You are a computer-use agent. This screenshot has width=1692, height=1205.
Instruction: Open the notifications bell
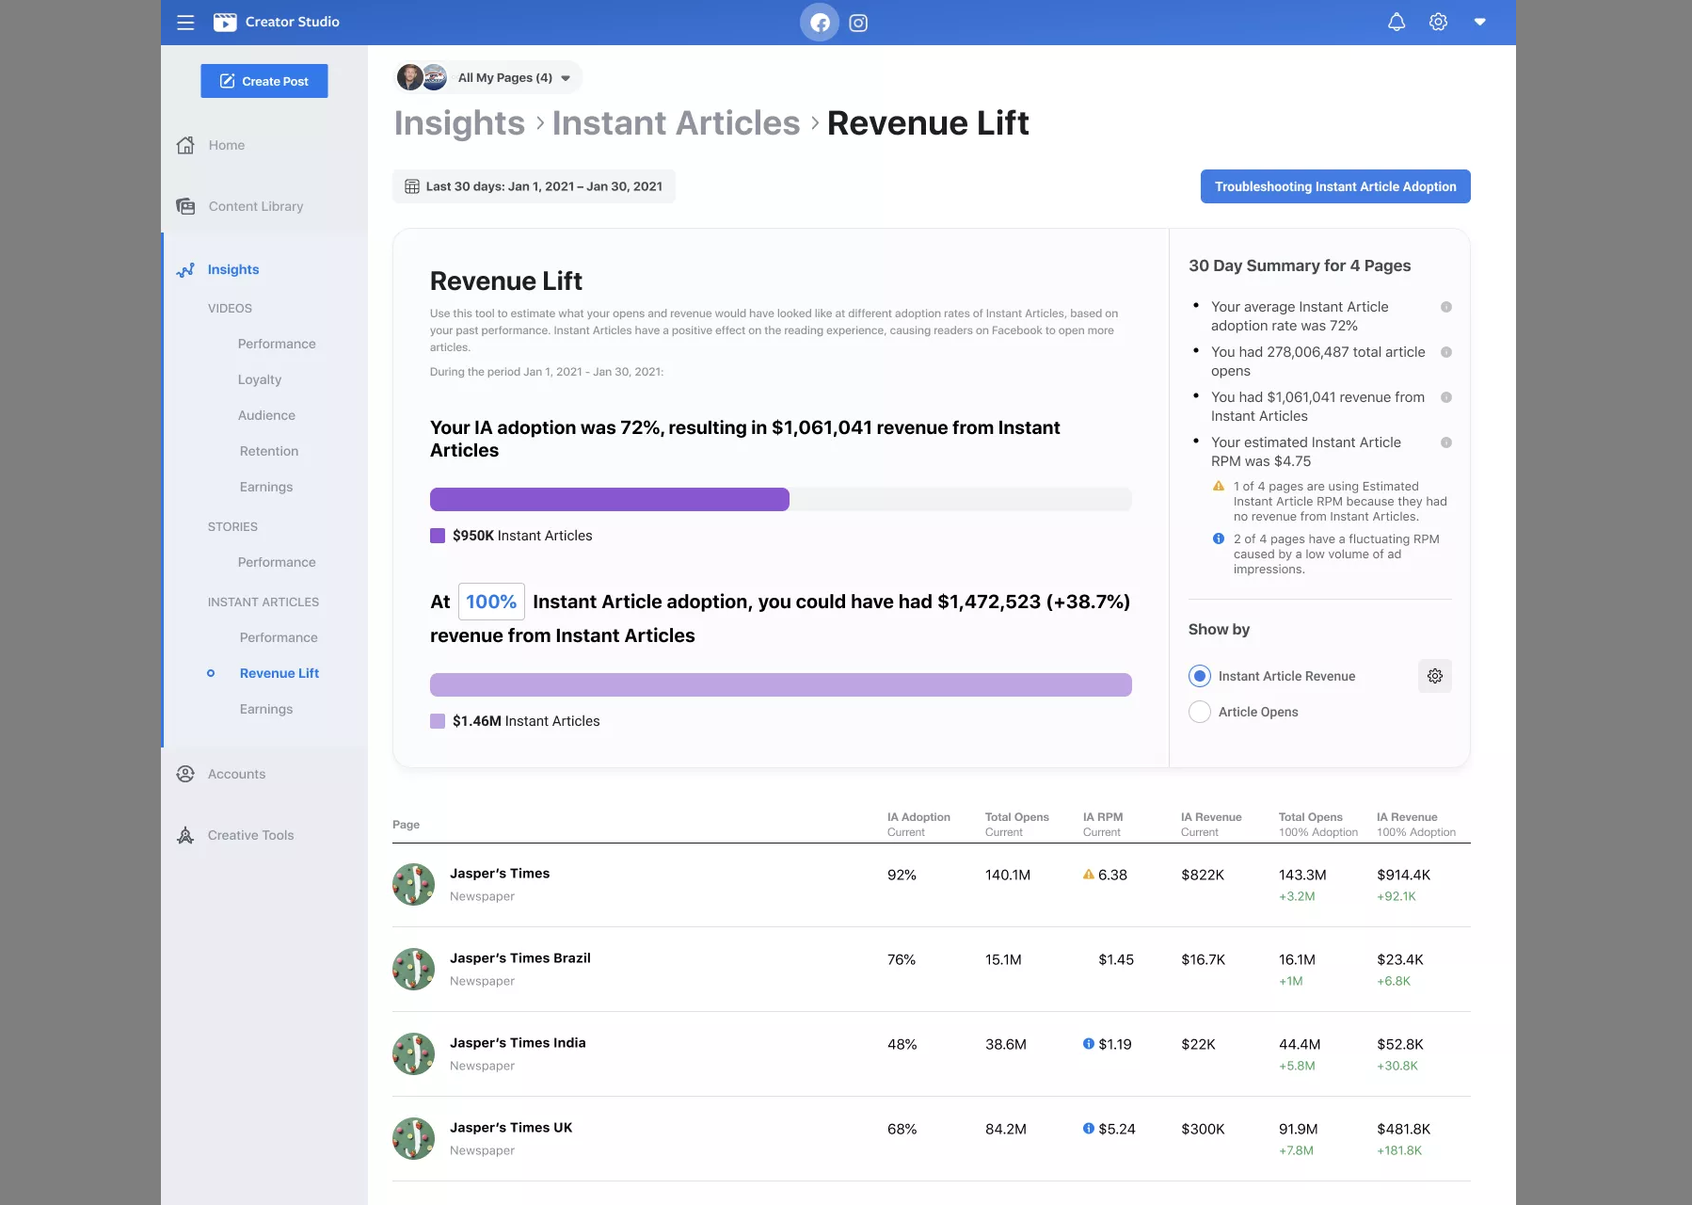[x=1397, y=22]
